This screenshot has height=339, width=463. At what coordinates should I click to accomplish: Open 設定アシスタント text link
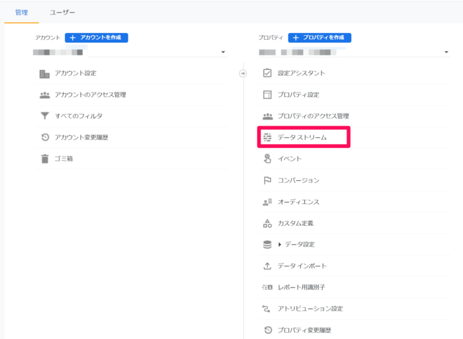click(x=302, y=73)
